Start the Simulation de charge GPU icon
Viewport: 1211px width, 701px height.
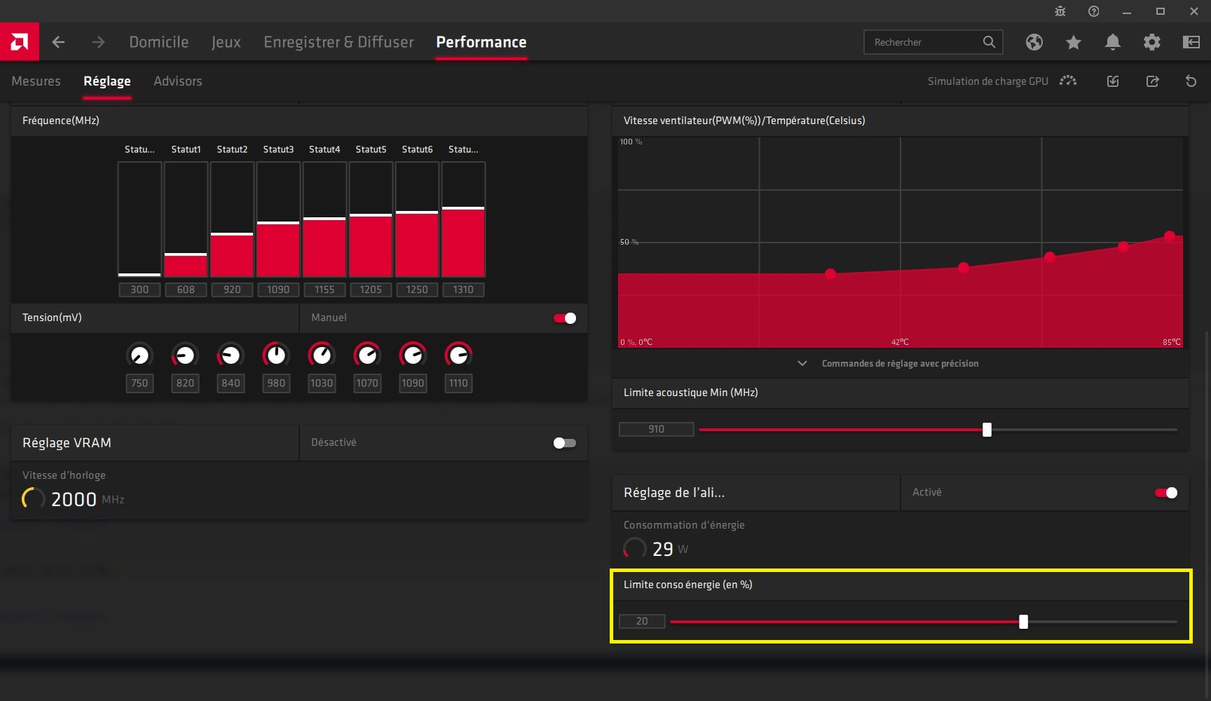tap(1068, 81)
